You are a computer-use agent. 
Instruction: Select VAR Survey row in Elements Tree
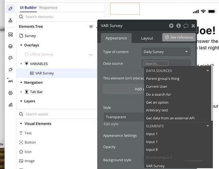(x=57, y=73)
